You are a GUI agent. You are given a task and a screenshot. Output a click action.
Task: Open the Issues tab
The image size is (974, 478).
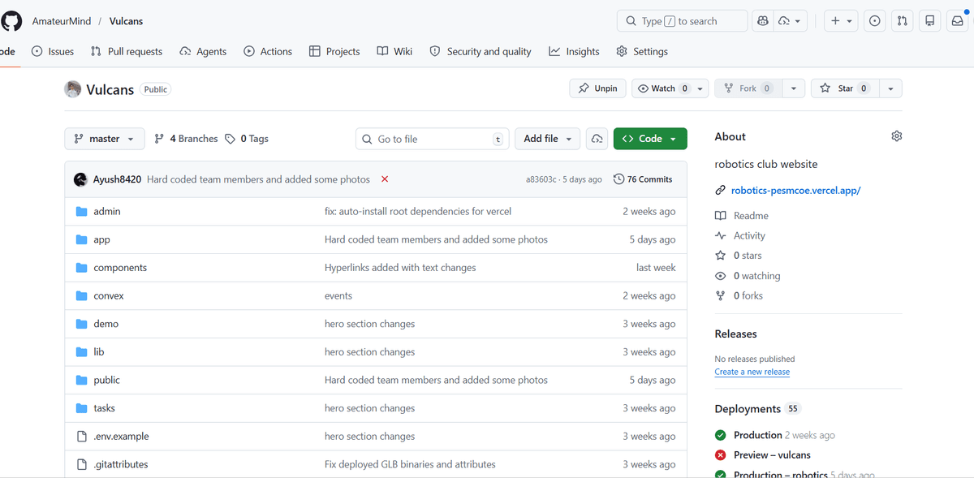coord(53,51)
